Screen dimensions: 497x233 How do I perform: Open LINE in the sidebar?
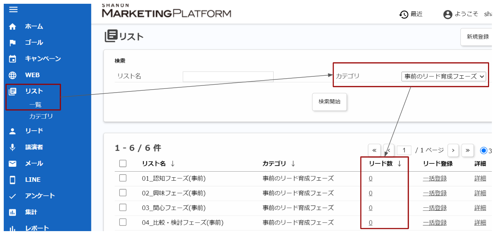tap(33, 180)
